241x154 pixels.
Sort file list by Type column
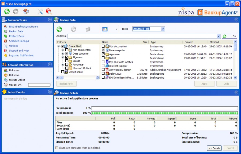coord(166,42)
